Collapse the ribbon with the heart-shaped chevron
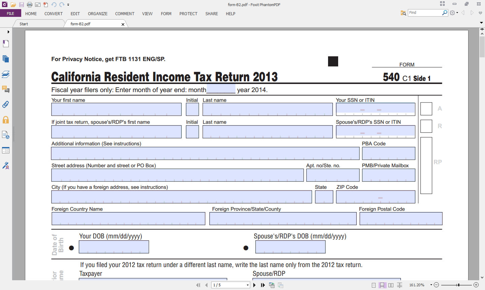The height and width of the screenshot is (290, 485). 480,13
